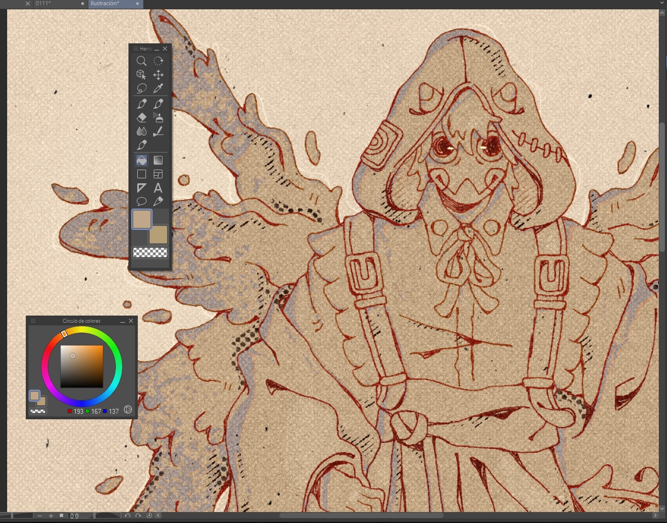Switch to the Ilustración* document tab

click(110, 4)
